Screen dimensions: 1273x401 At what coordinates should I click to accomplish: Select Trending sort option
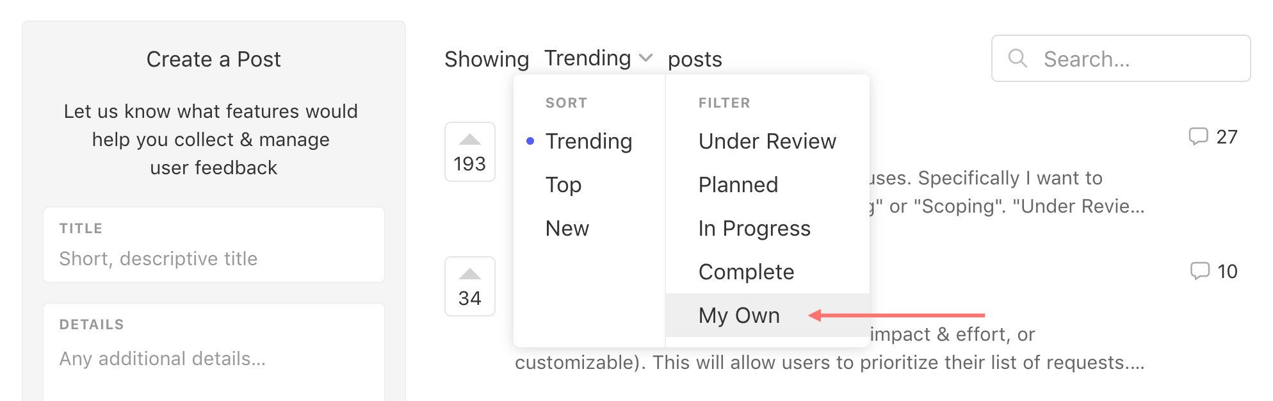588,141
